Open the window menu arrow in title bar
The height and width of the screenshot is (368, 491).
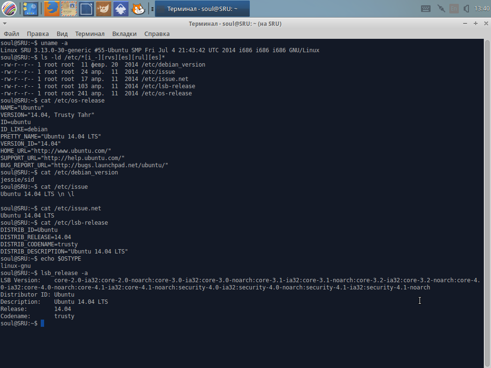point(5,23)
